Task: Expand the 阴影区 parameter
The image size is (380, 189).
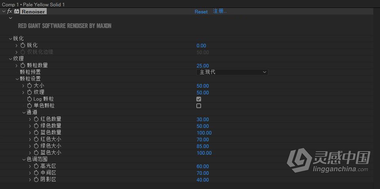Action: click(30, 180)
